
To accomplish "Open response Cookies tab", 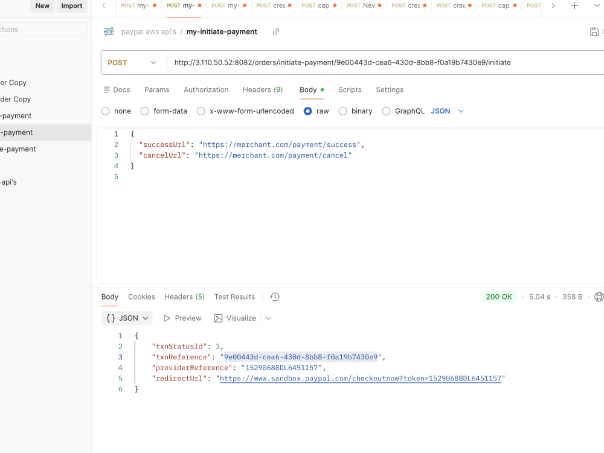I will (x=141, y=297).
